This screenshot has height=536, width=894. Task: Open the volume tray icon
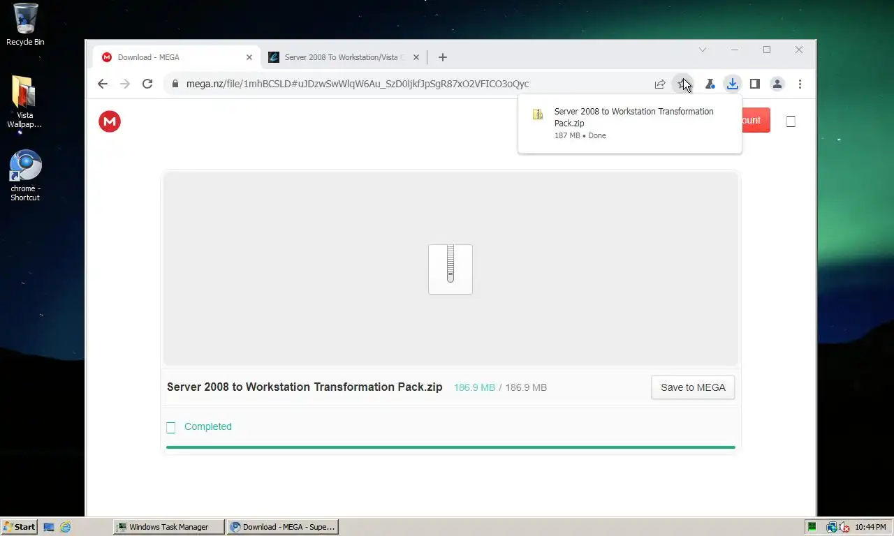point(844,527)
